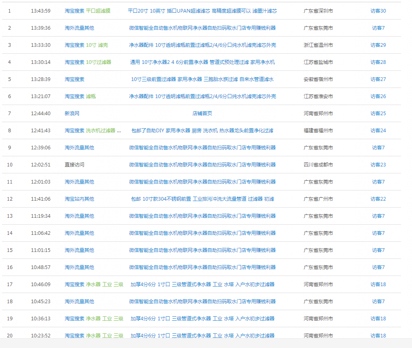The image size is (412, 348).
Task: Click 淘外流量其他 source at 10:45:23
Action: (x=79, y=301)
